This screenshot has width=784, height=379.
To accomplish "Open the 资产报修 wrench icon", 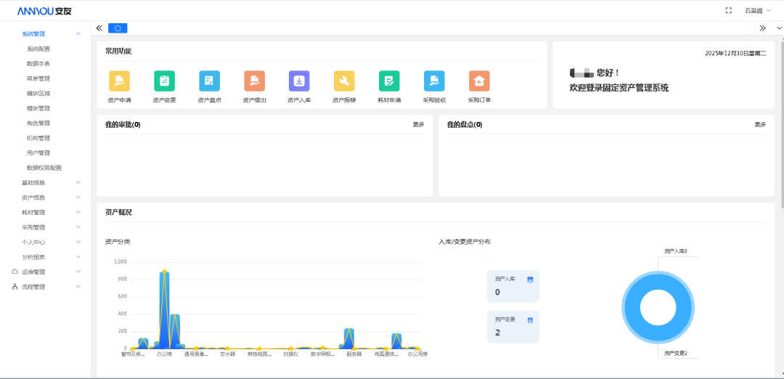I will pos(344,81).
